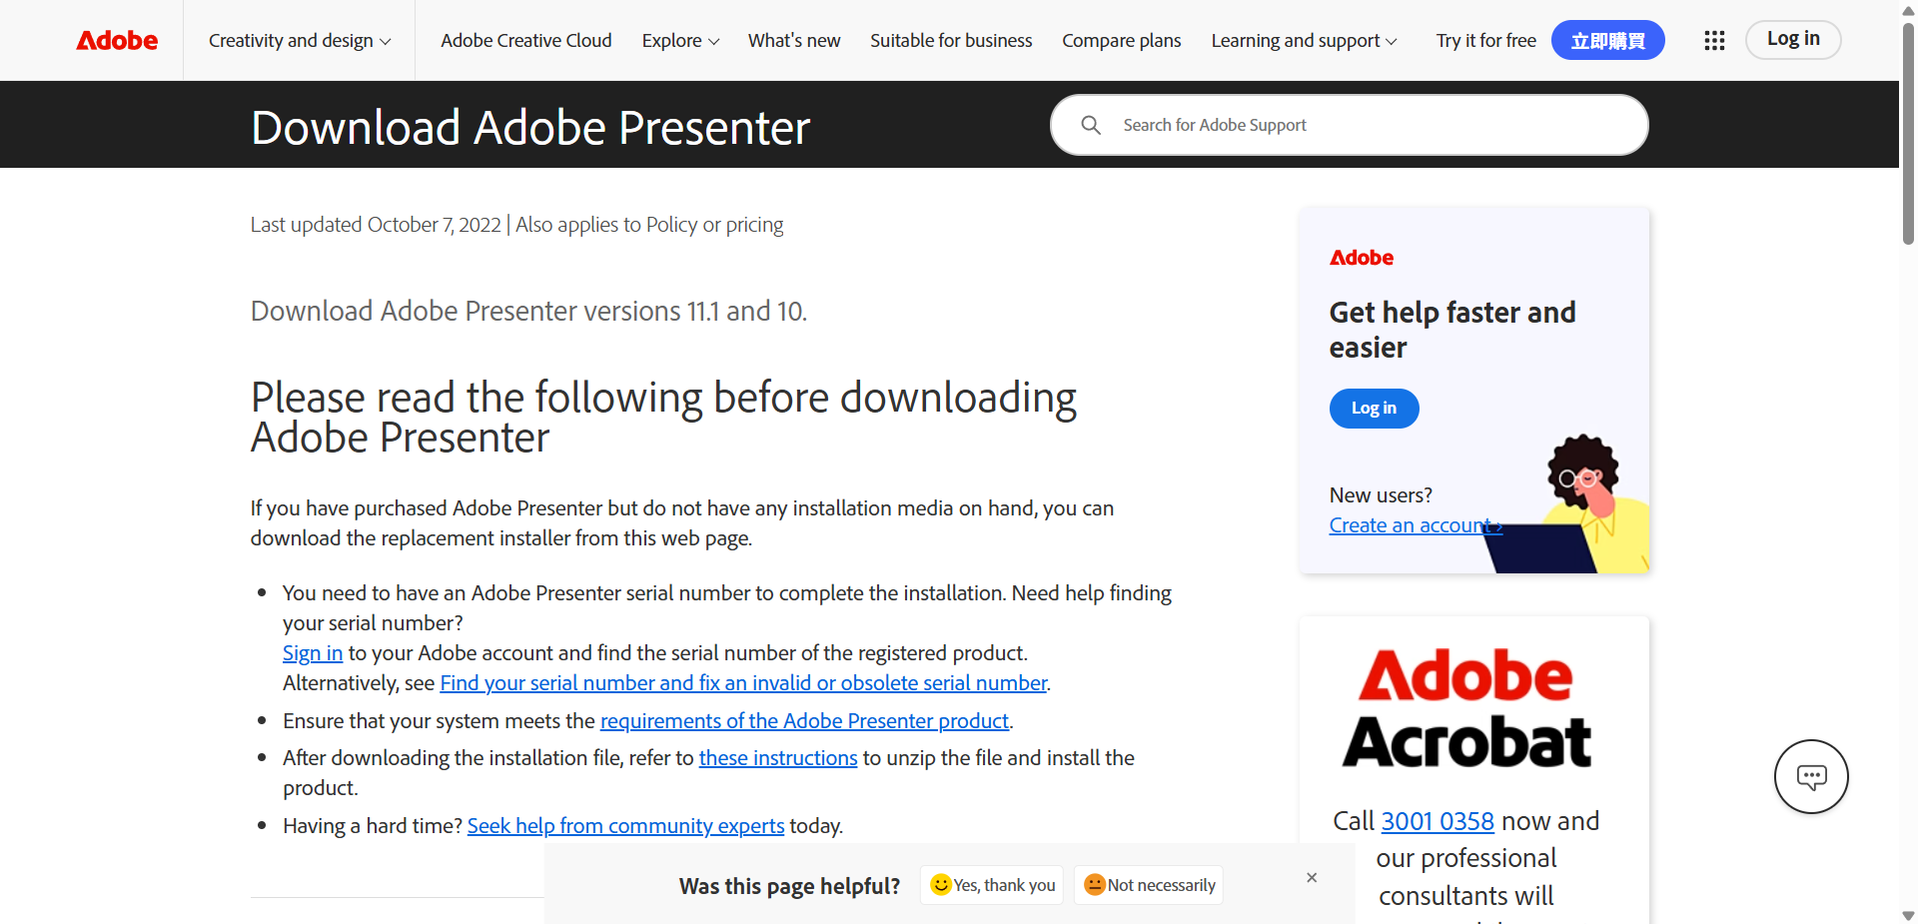Click the Was this page helpful? label
Image resolution: width=1918 pixels, height=924 pixels.
tap(789, 886)
